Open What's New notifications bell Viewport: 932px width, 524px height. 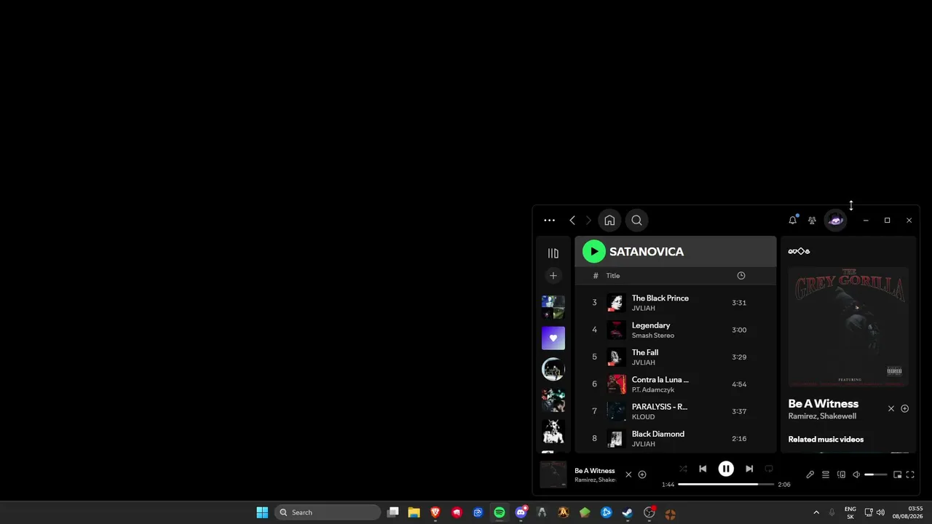click(x=793, y=220)
